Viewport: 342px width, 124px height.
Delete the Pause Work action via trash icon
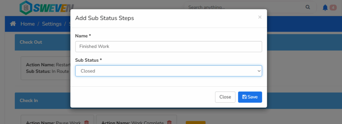coord(87,122)
